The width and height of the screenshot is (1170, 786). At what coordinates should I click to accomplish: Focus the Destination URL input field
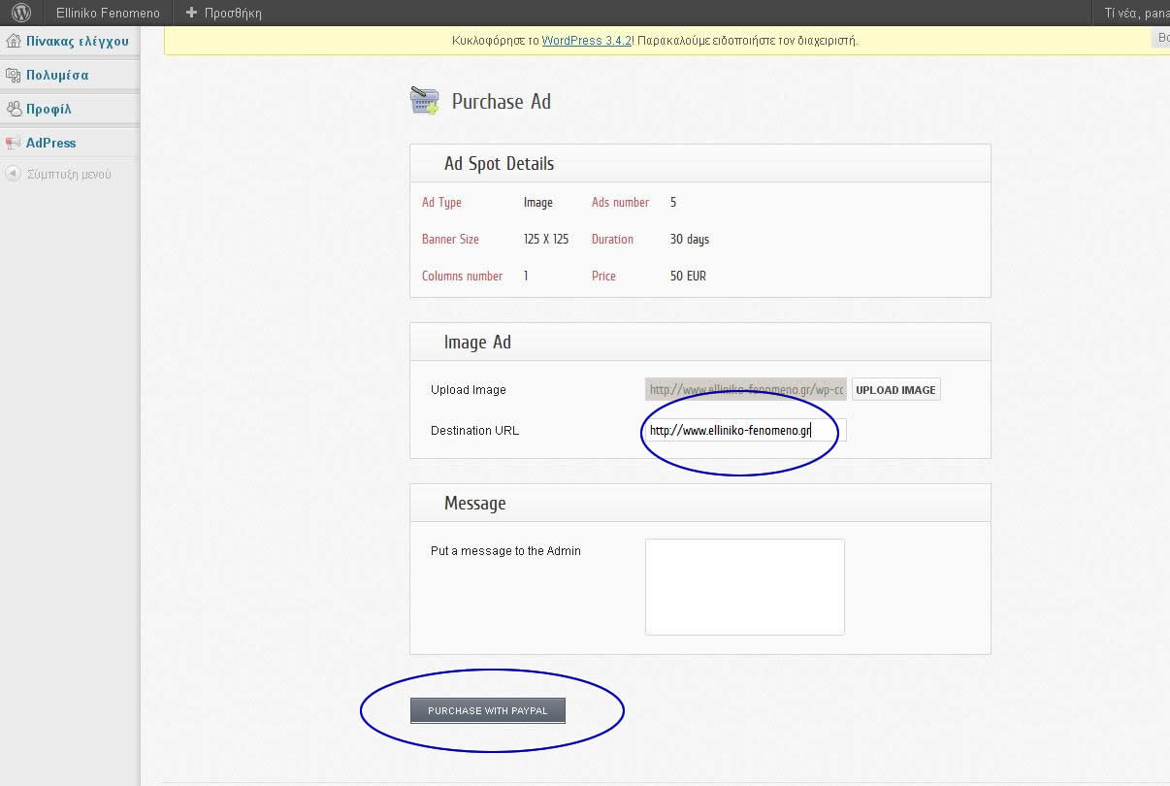coord(744,431)
